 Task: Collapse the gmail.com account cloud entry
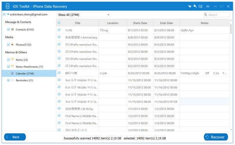(8, 14)
